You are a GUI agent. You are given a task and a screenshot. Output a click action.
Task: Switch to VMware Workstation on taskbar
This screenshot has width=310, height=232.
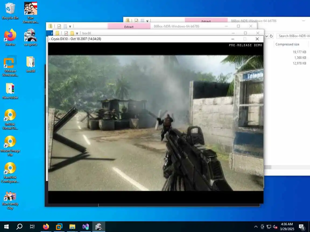(59, 226)
